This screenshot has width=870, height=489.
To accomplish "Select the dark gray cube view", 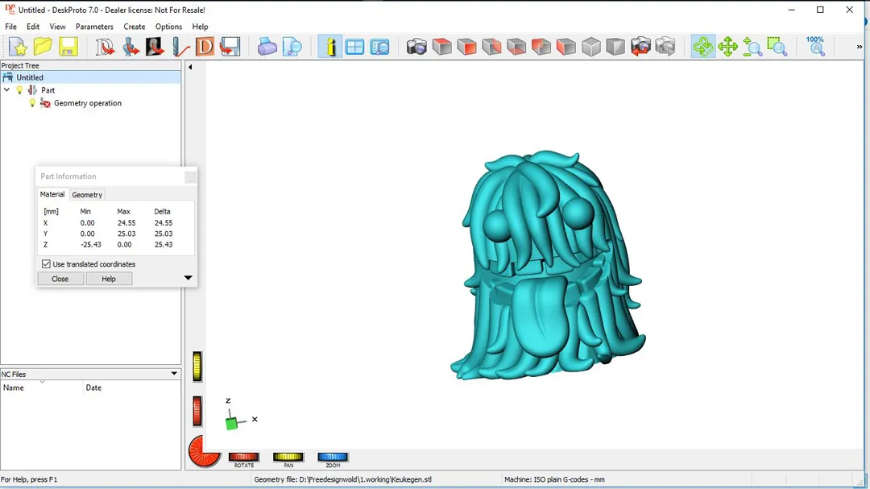I will pos(615,47).
